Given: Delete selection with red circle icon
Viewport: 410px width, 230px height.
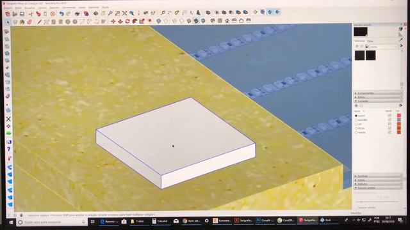Looking at the screenshot, I should [53, 13].
